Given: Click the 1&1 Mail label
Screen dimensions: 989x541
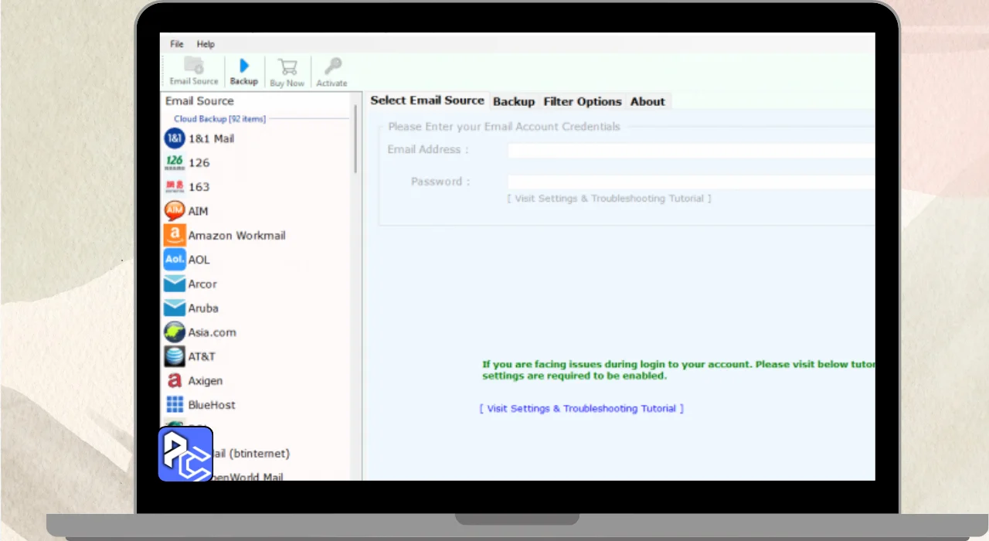Looking at the screenshot, I should pyautogui.click(x=211, y=138).
